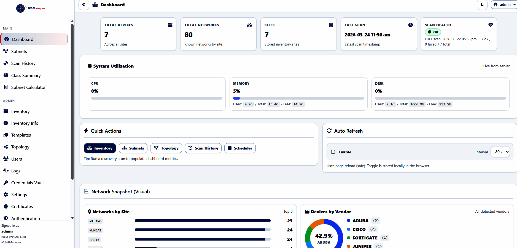
Task: Click the Topology sidebar icon
Action: tap(6, 147)
